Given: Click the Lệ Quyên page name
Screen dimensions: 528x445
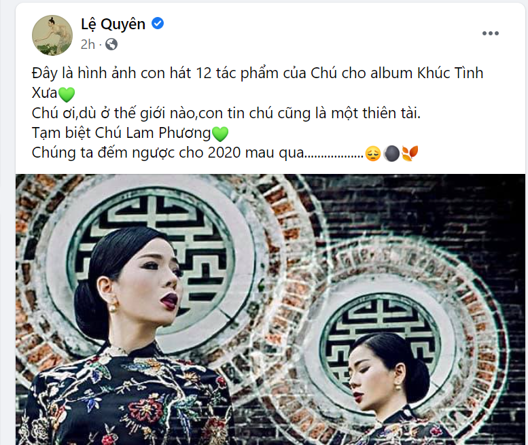Looking at the screenshot, I should click(x=113, y=24).
